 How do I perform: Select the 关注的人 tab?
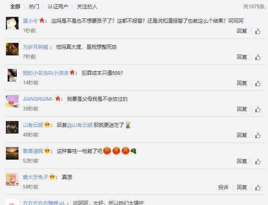87,7
